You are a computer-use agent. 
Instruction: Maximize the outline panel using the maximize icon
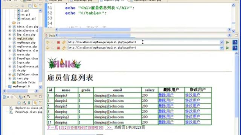click(x=40, y=97)
